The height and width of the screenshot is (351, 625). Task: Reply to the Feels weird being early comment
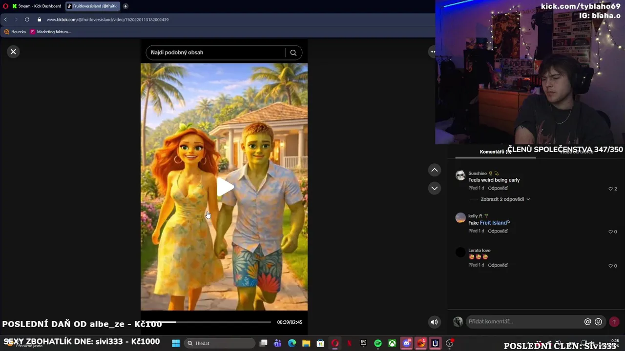(x=498, y=188)
